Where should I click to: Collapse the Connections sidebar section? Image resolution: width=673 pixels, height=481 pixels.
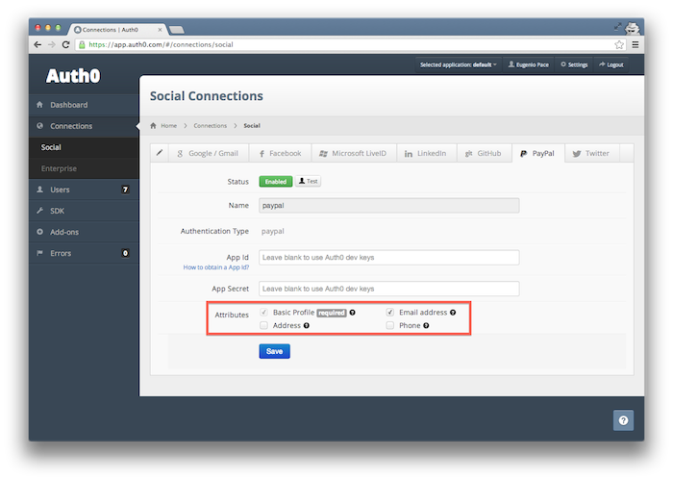[85, 126]
